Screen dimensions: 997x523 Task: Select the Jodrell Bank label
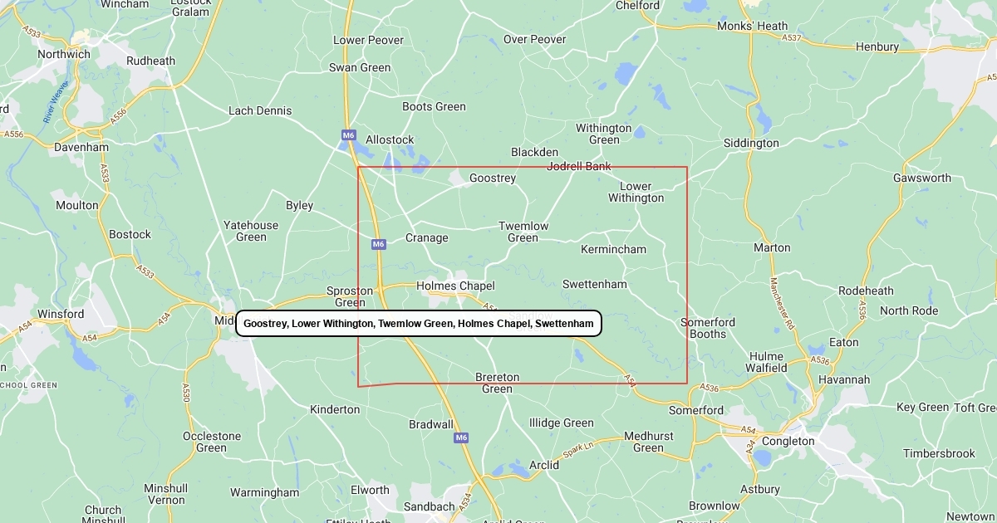pos(579,166)
